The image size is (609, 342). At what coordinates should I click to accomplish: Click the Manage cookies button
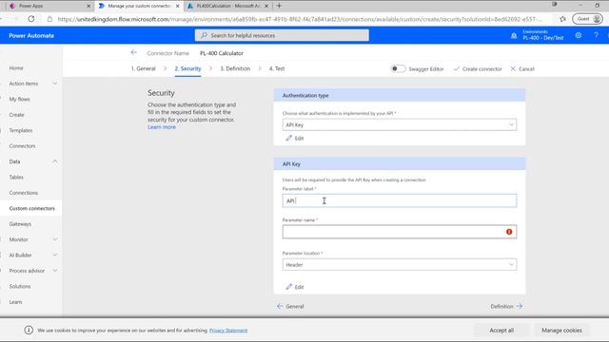tap(561, 331)
